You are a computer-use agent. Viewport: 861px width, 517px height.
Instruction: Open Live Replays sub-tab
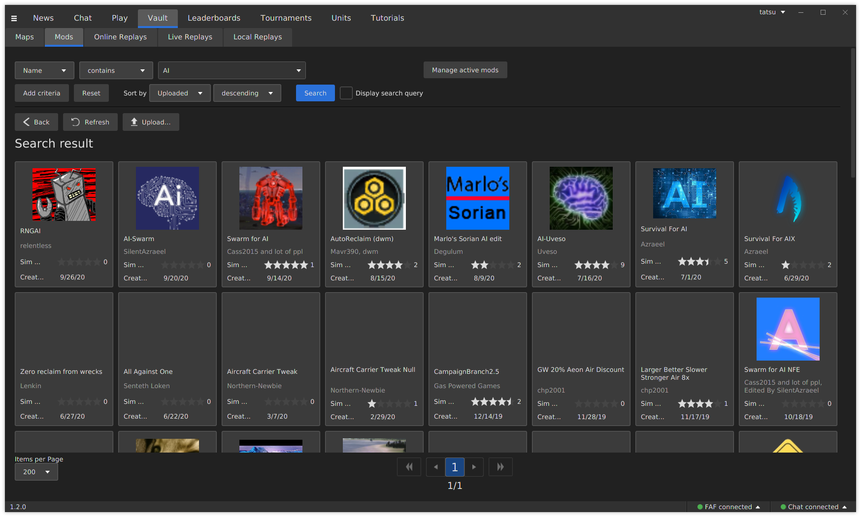pyautogui.click(x=190, y=37)
